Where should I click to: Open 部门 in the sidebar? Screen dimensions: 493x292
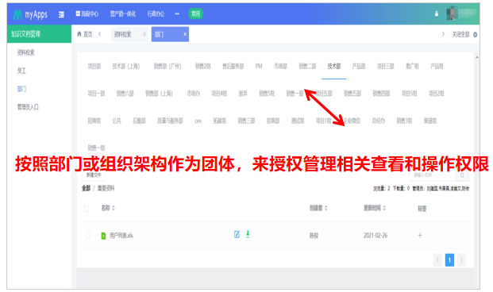click(21, 89)
